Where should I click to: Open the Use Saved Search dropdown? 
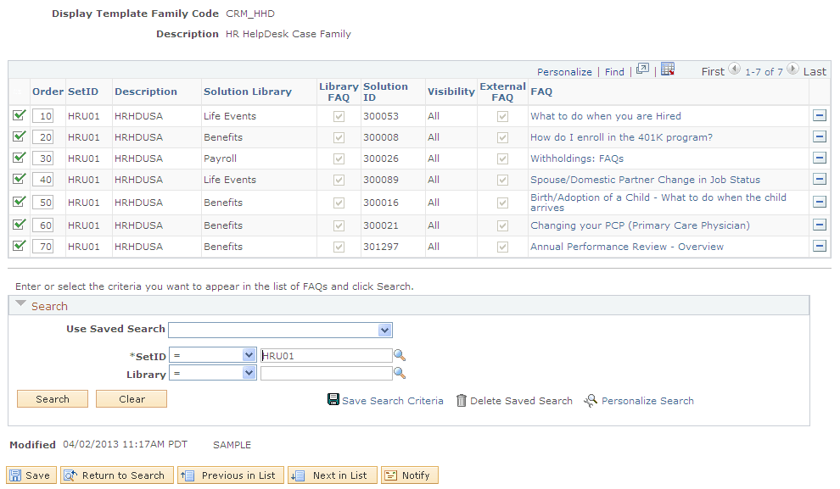[x=384, y=330]
